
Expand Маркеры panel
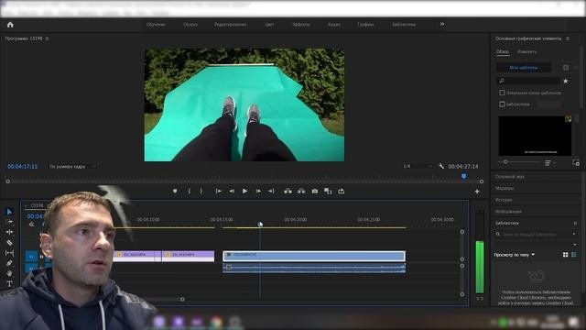tap(505, 188)
